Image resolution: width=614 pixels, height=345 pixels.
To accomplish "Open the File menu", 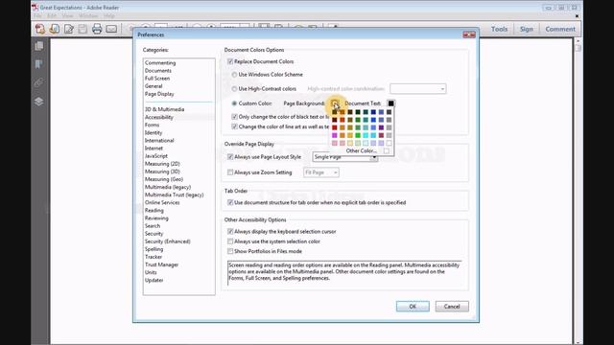I will (x=37, y=16).
